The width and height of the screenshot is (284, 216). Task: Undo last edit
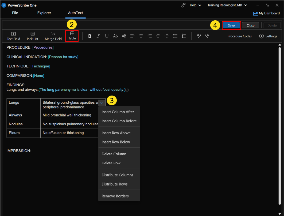tap(199, 36)
